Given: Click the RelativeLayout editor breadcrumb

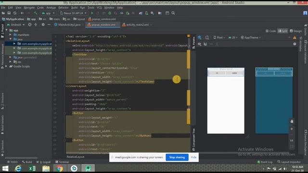Looking at the screenshot, I should [x=76, y=157].
